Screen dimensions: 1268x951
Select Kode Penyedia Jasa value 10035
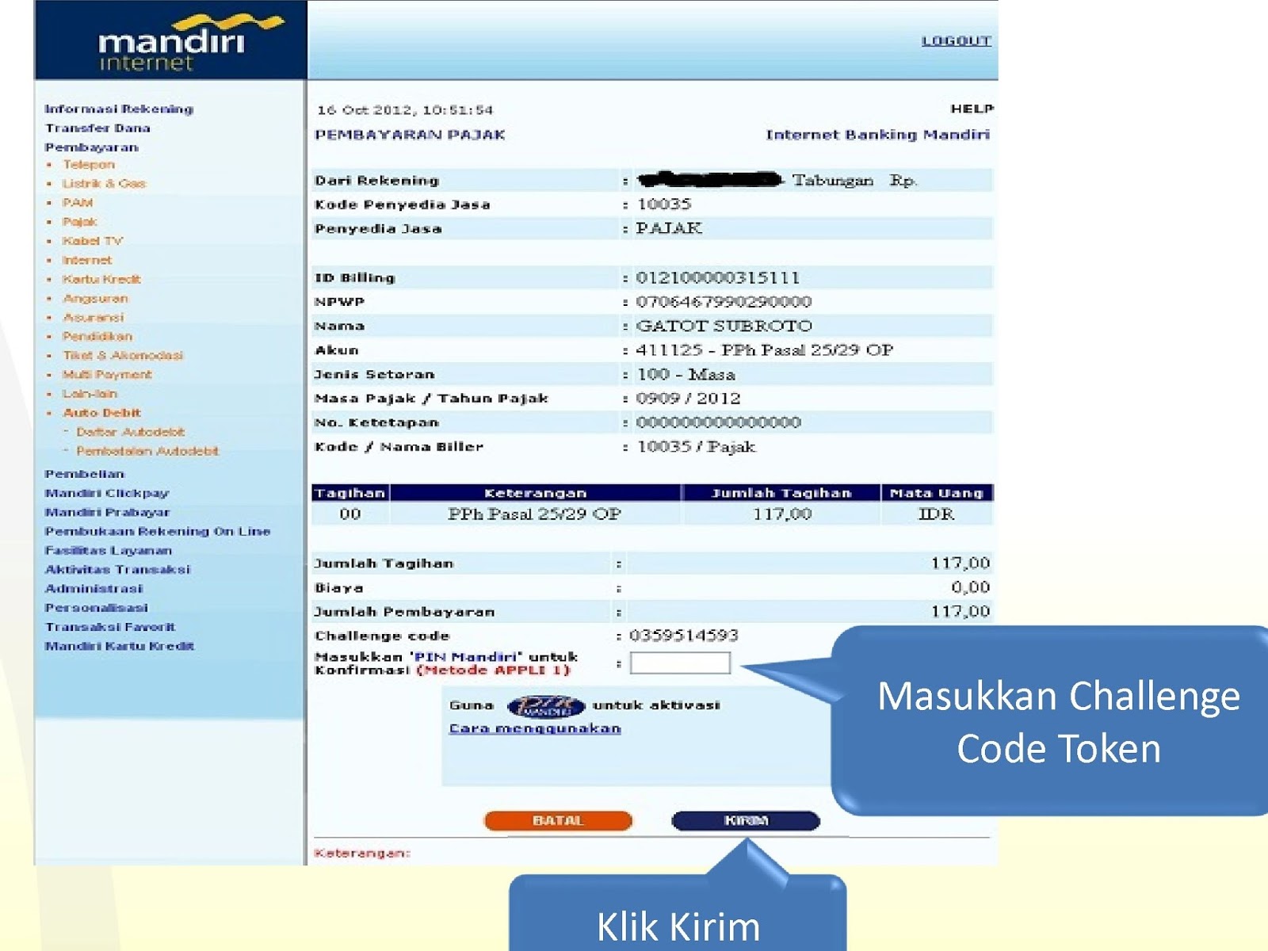coord(664,204)
